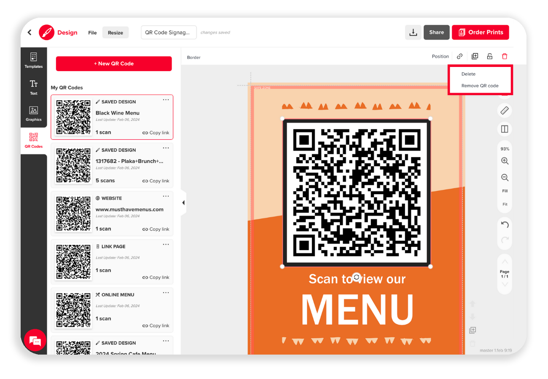The image size is (548, 379).
Task: Collapse the left side panel
Action: point(183,203)
